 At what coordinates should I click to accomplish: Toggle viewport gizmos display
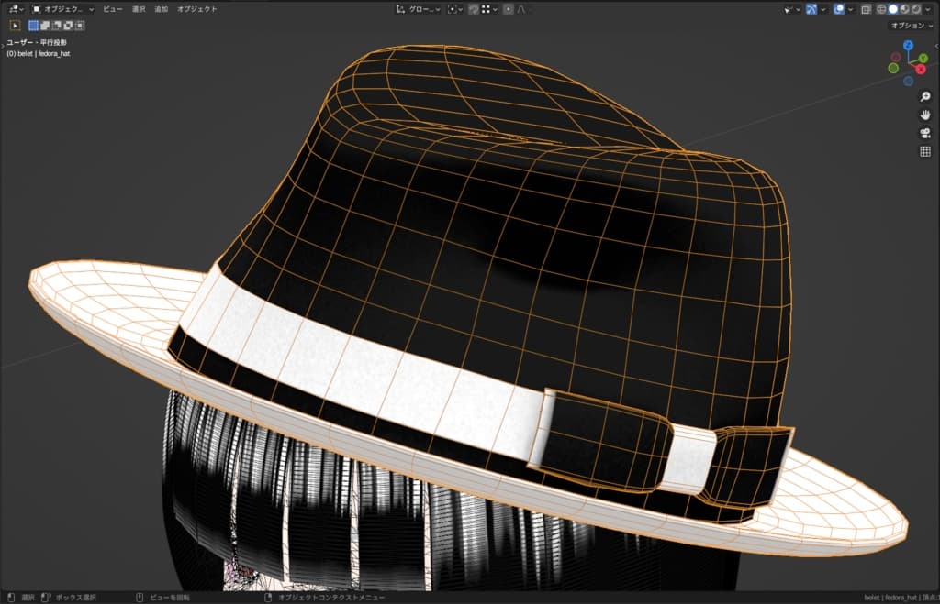coord(811,9)
